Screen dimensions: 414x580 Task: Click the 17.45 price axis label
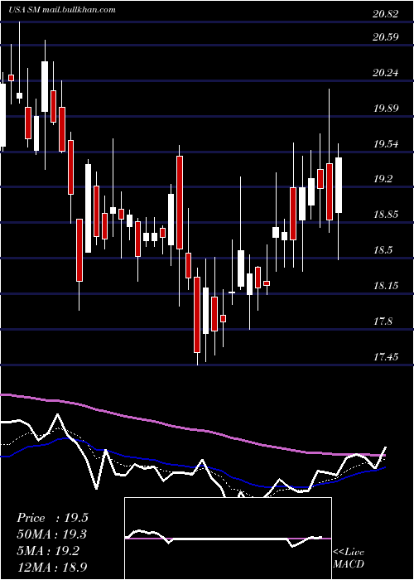point(386,356)
